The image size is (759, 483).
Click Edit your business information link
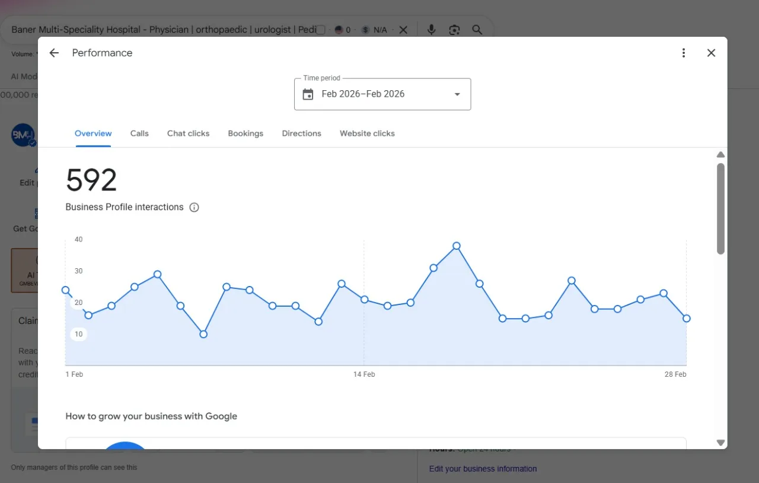tap(483, 469)
